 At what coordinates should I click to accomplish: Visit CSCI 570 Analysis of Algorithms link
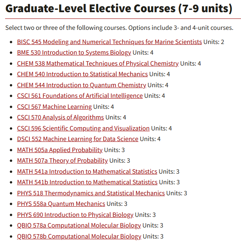[60, 117]
